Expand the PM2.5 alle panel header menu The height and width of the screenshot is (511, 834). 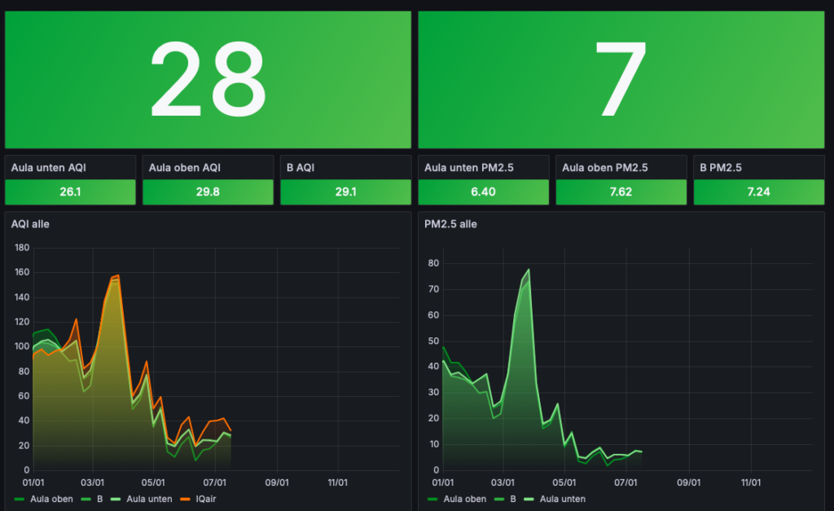(450, 223)
